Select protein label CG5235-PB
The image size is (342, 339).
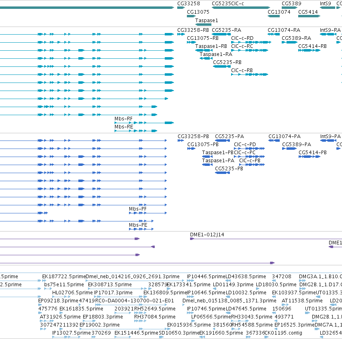229,169
